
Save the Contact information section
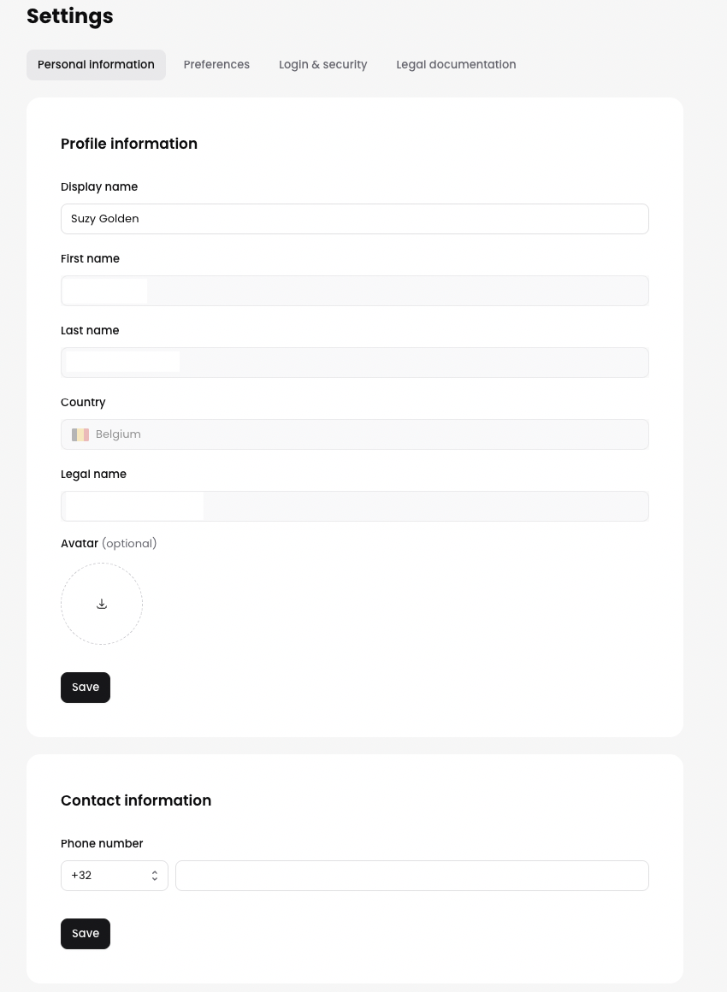point(86,934)
